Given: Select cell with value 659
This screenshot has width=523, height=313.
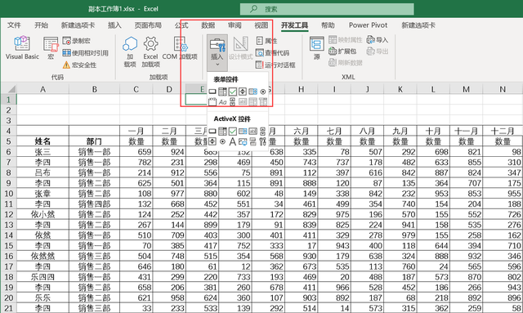Looking at the screenshot, I should point(136,152).
